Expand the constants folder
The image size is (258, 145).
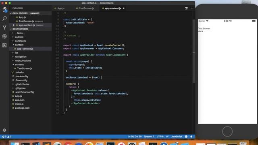[21, 41]
